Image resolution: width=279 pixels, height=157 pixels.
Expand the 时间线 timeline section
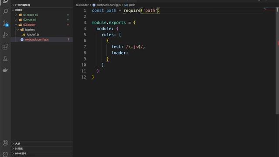pyautogui.click(x=13, y=148)
